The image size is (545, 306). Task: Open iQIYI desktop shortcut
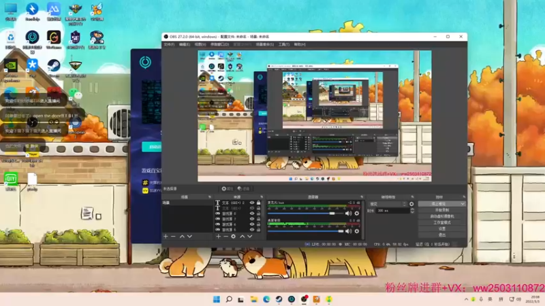11,182
